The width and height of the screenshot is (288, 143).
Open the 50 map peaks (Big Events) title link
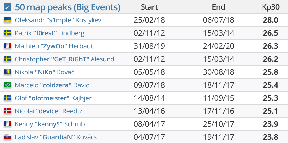coord(68,7)
